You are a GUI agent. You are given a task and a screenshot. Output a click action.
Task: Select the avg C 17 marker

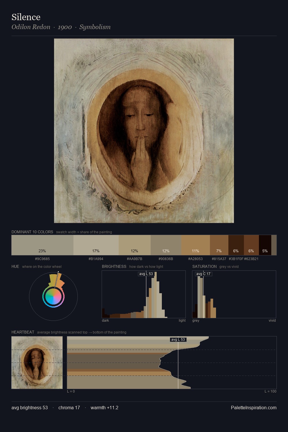coord(203,274)
